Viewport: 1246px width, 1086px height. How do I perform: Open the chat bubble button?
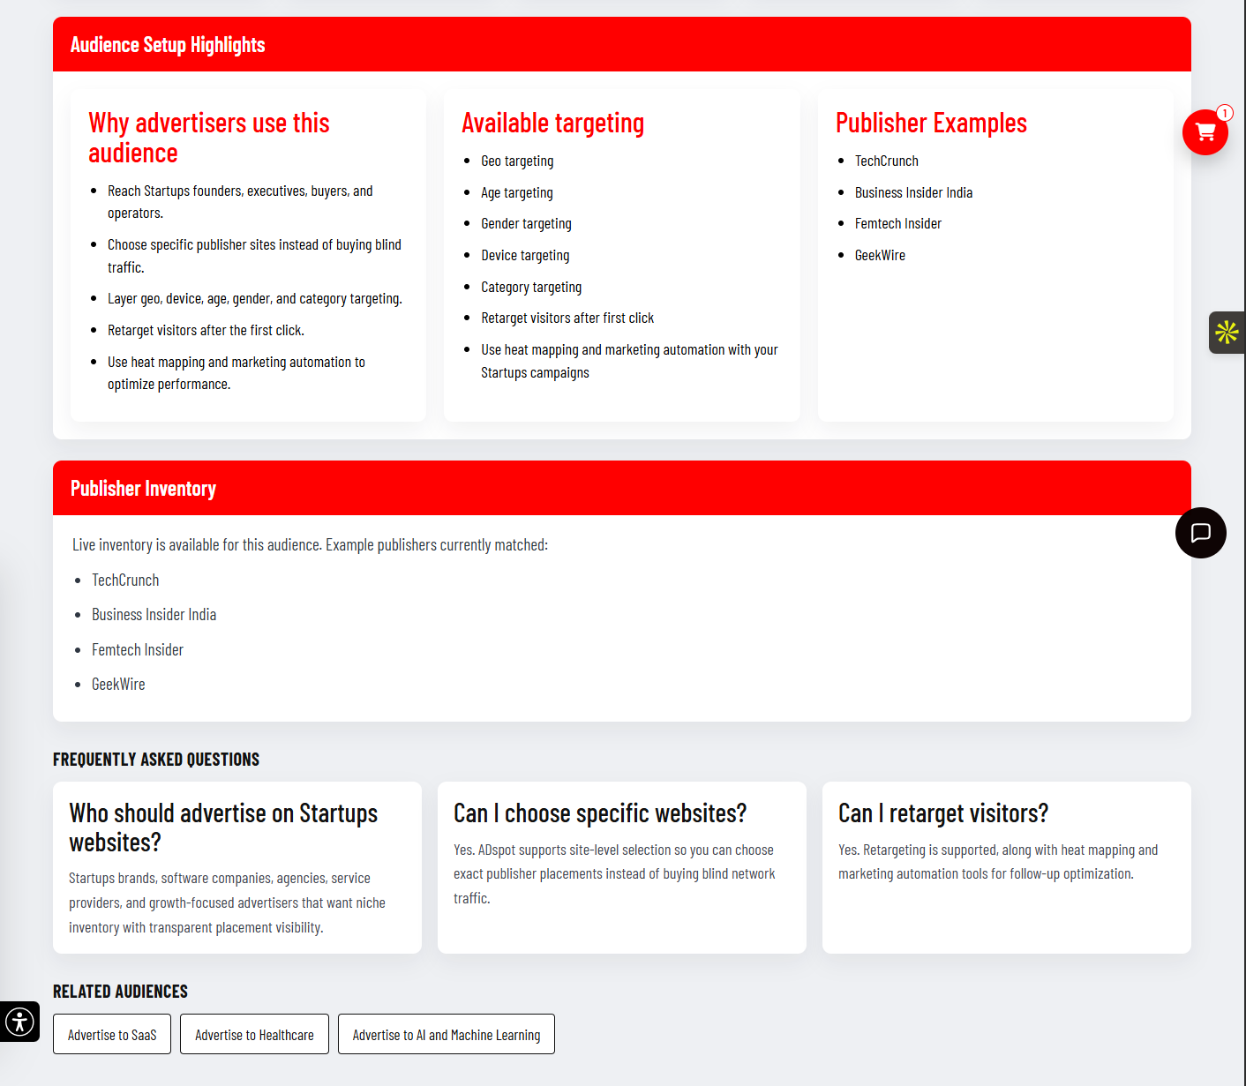[1200, 533]
